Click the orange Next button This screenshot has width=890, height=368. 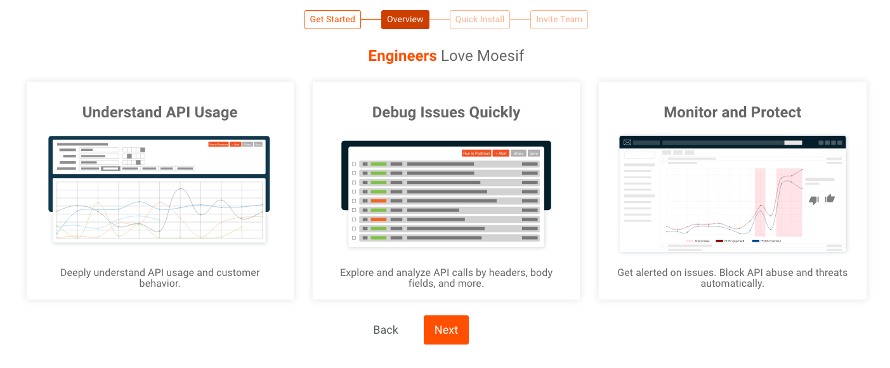pos(446,330)
